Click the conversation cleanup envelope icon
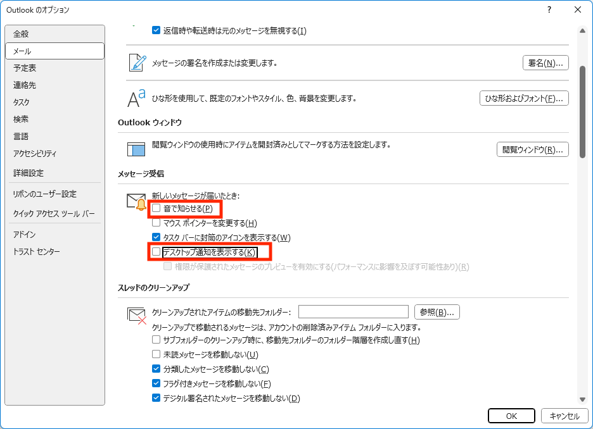This screenshot has width=593, height=429. click(137, 315)
